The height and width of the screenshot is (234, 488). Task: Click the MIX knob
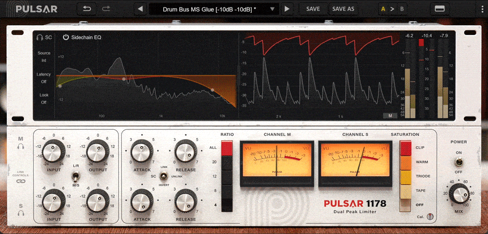click(459, 195)
